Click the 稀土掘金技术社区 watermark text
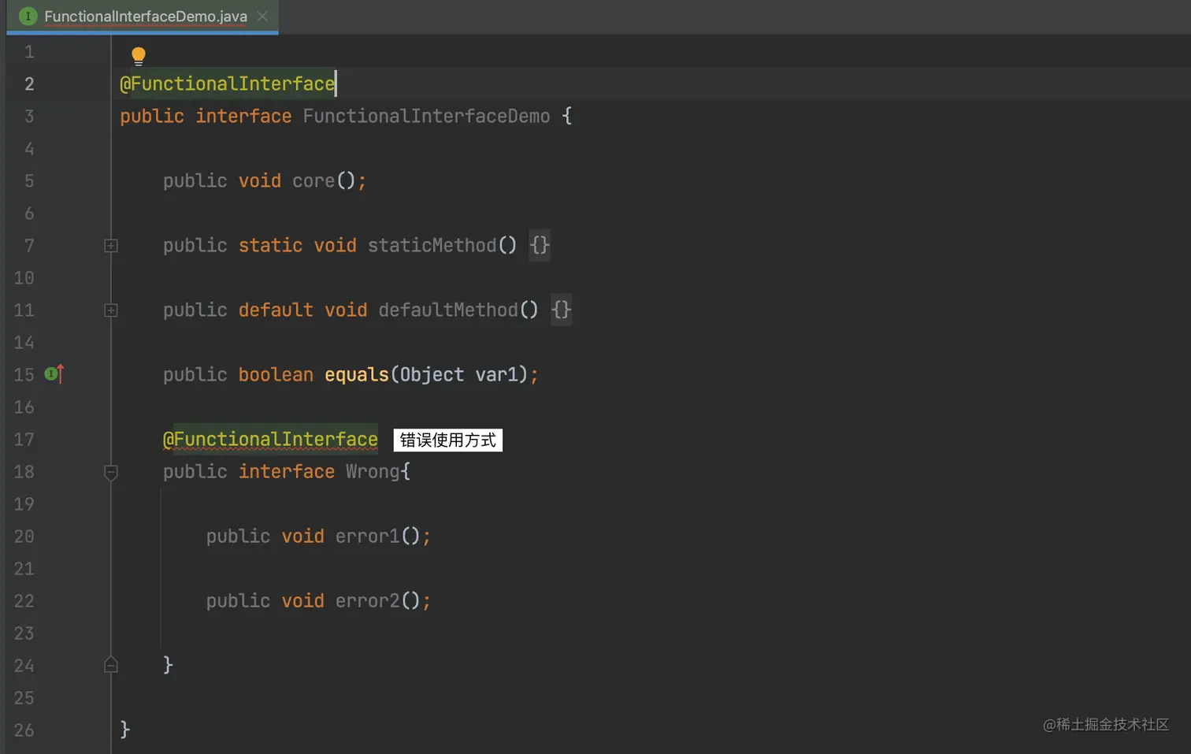This screenshot has width=1191, height=754. [1106, 724]
